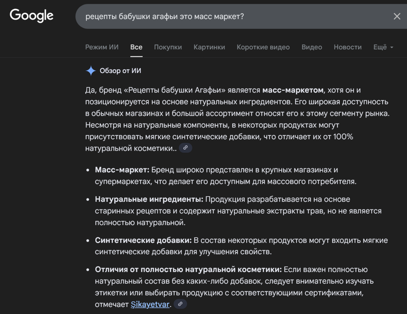Click the paperclip citation icon in last bullet

point(180,304)
